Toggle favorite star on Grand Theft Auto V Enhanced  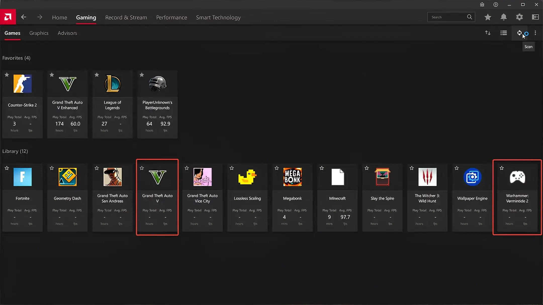[52, 75]
